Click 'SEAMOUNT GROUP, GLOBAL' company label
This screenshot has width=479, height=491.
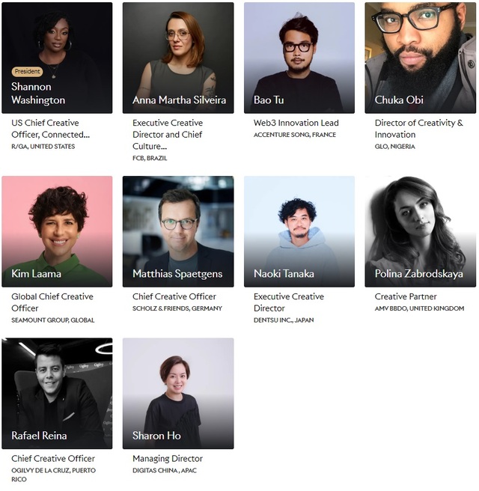[x=53, y=320]
